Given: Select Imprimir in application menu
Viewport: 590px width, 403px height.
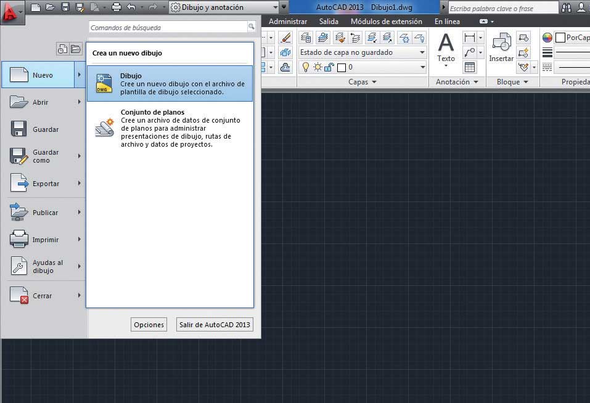Looking at the screenshot, I should pos(44,240).
